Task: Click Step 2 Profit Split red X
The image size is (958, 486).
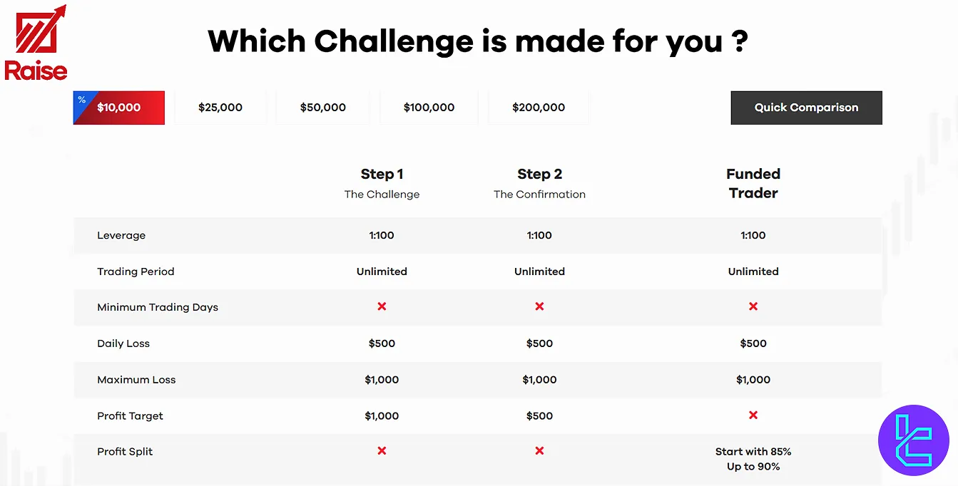Action: click(x=539, y=451)
